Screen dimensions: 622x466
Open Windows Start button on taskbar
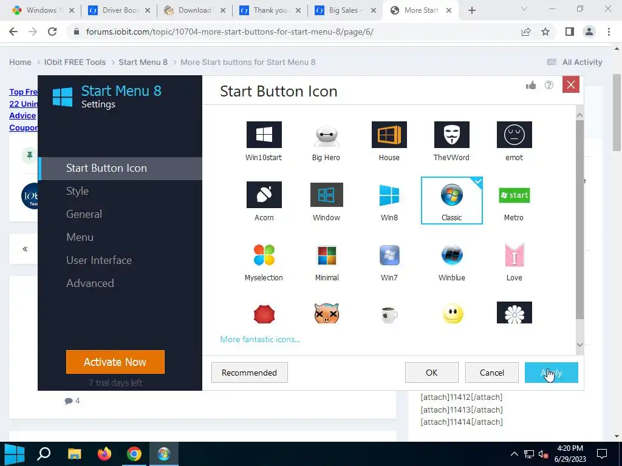click(15, 454)
